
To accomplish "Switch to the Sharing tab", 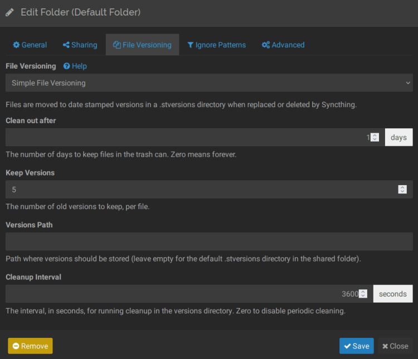I will click(80, 45).
